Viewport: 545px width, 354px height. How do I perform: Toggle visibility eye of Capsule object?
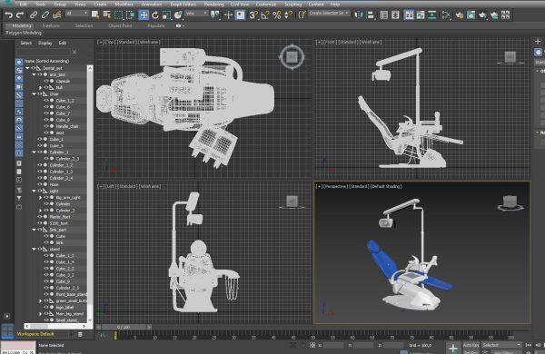click(x=46, y=81)
